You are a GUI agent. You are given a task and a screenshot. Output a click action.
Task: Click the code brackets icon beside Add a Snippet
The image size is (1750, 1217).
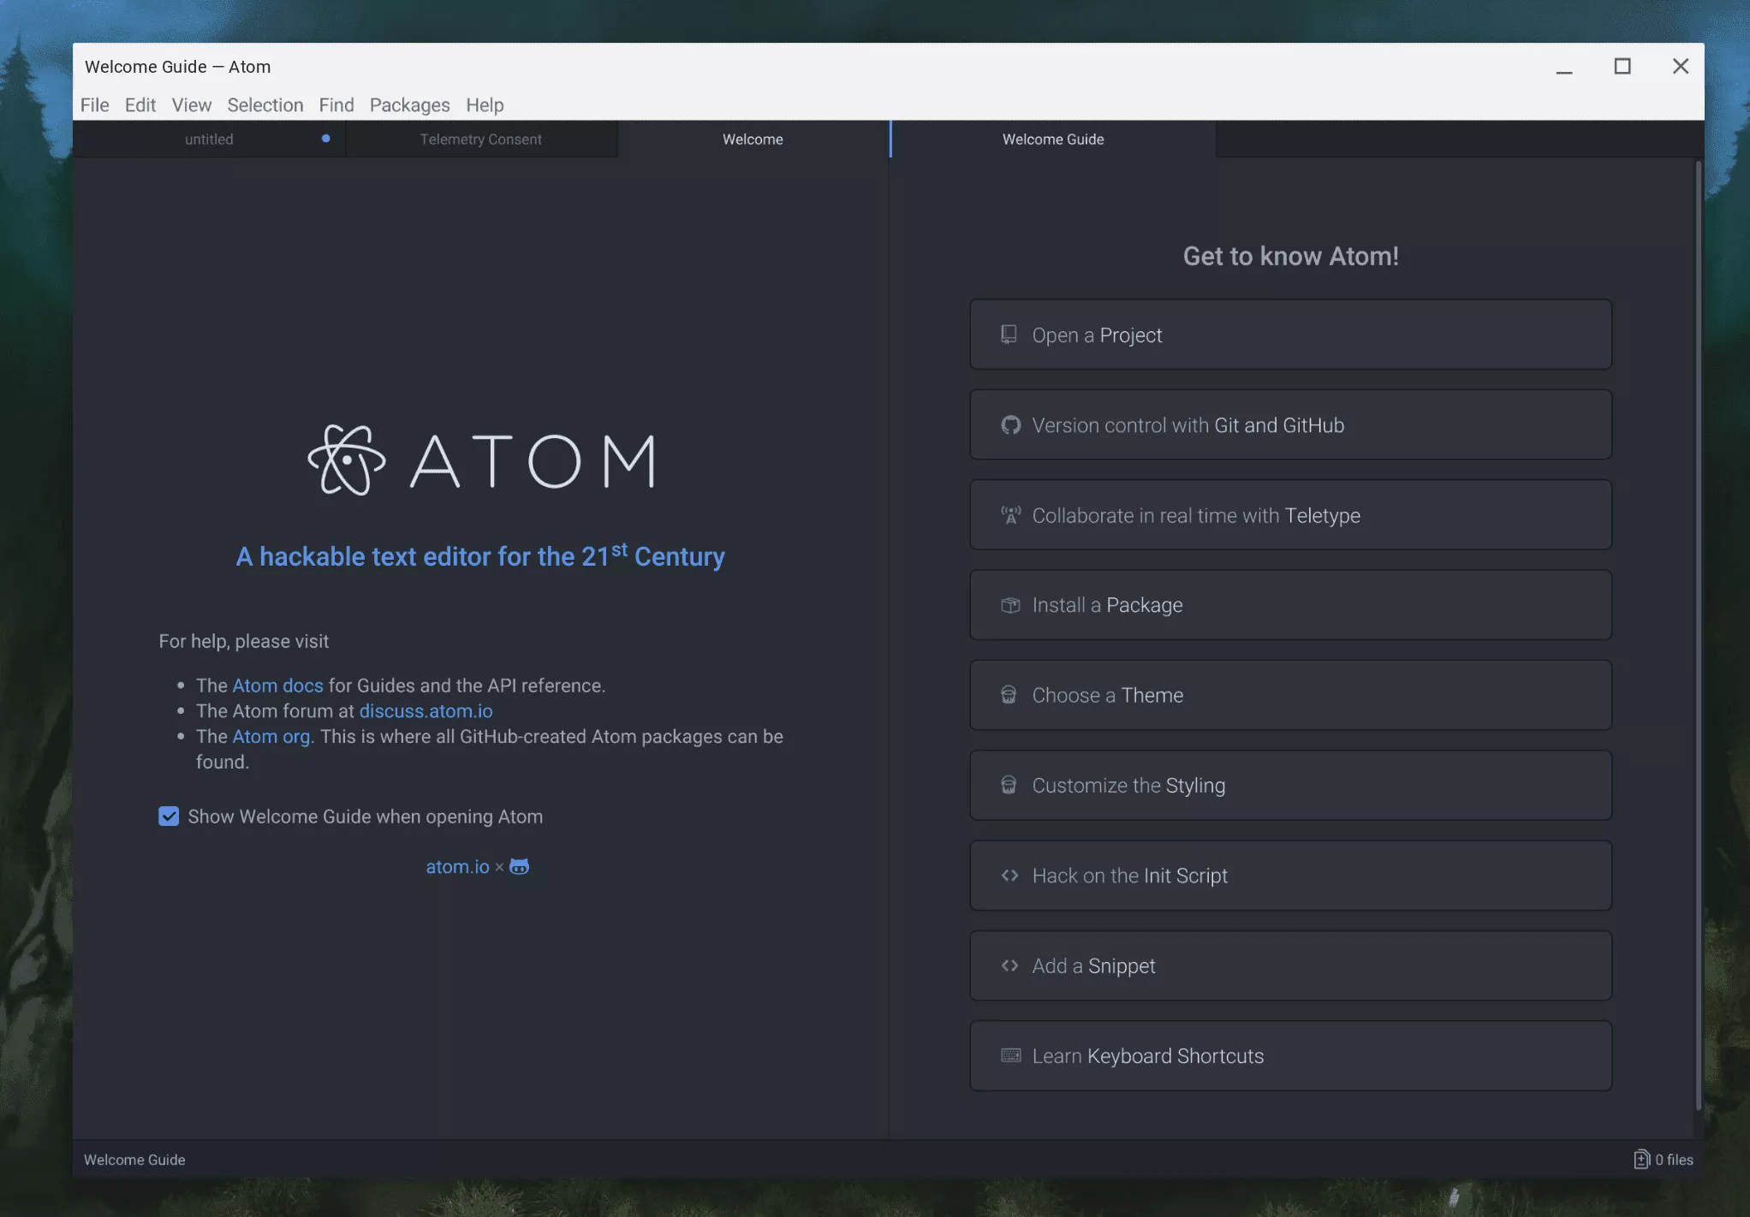[1009, 965]
